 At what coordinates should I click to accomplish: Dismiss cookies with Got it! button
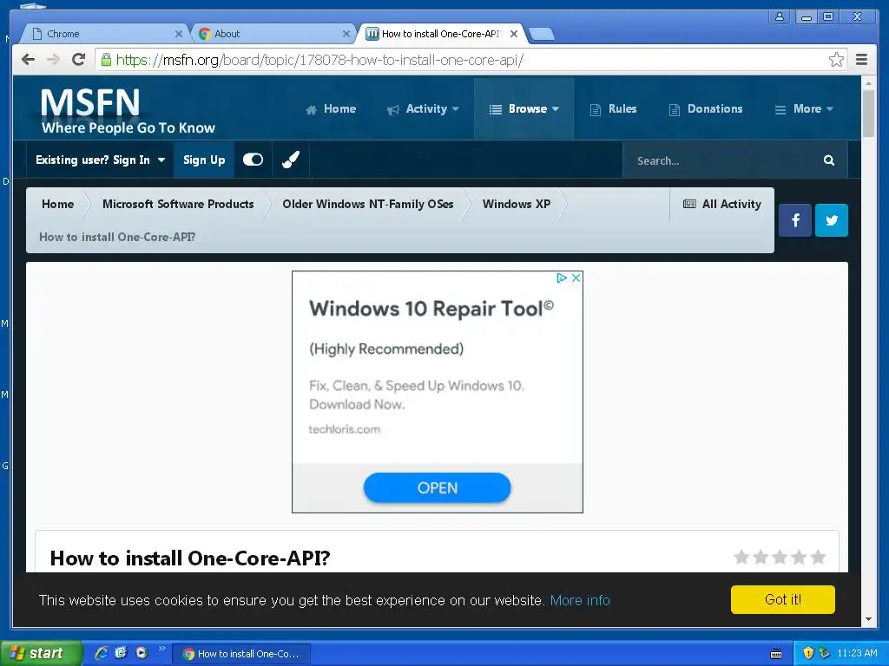[783, 600]
